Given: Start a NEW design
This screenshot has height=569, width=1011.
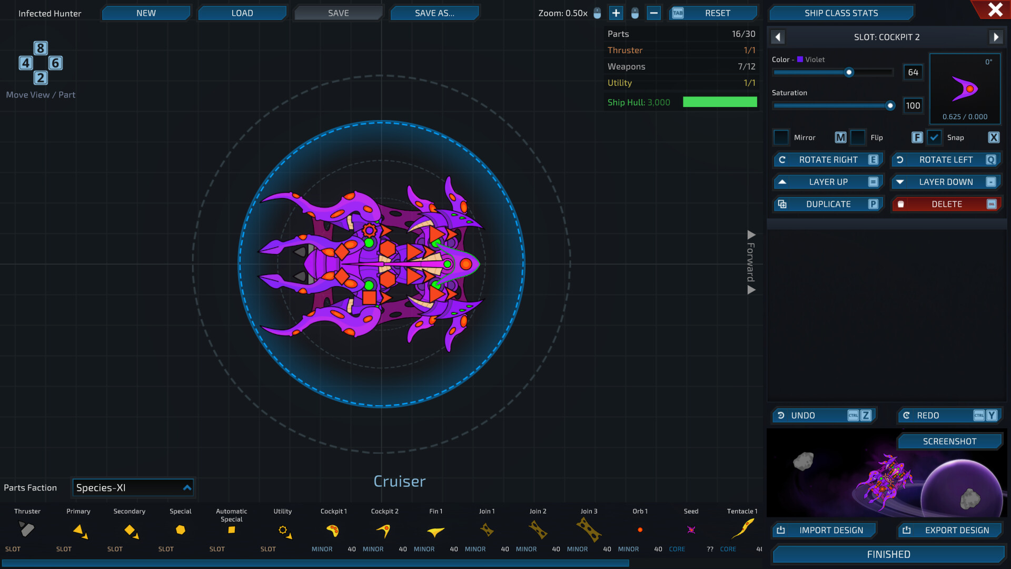Looking at the screenshot, I should pos(146,13).
